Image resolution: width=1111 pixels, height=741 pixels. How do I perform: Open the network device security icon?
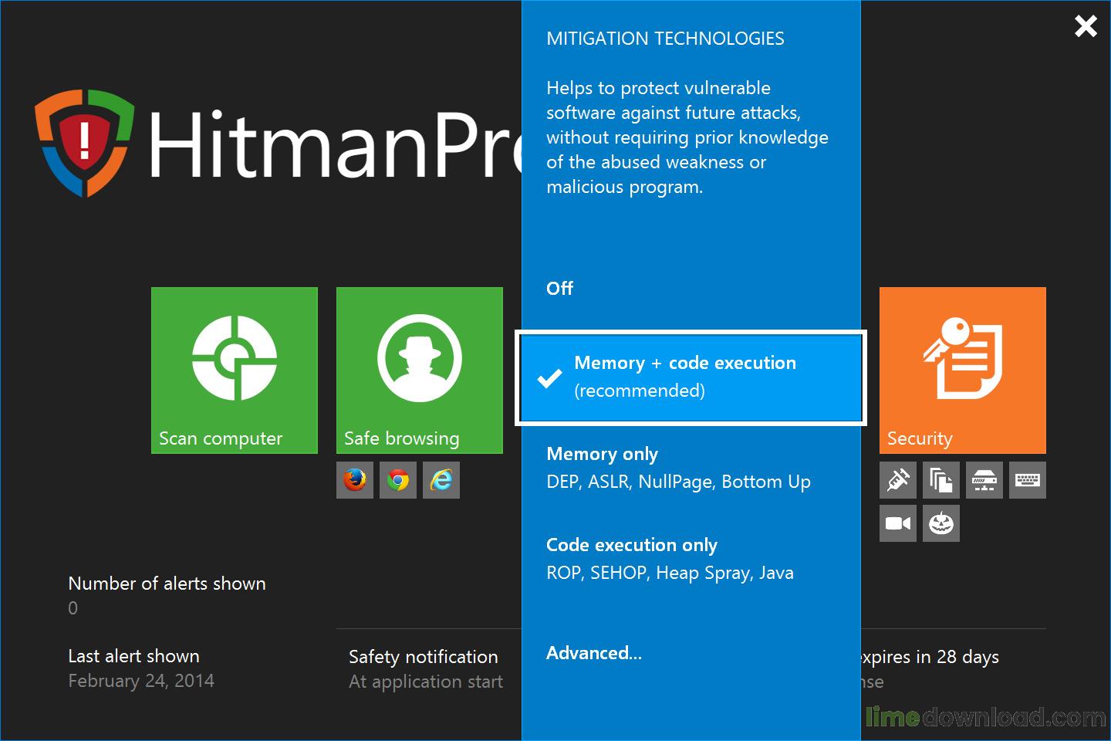pyautogui.click(x=984, y=479)
